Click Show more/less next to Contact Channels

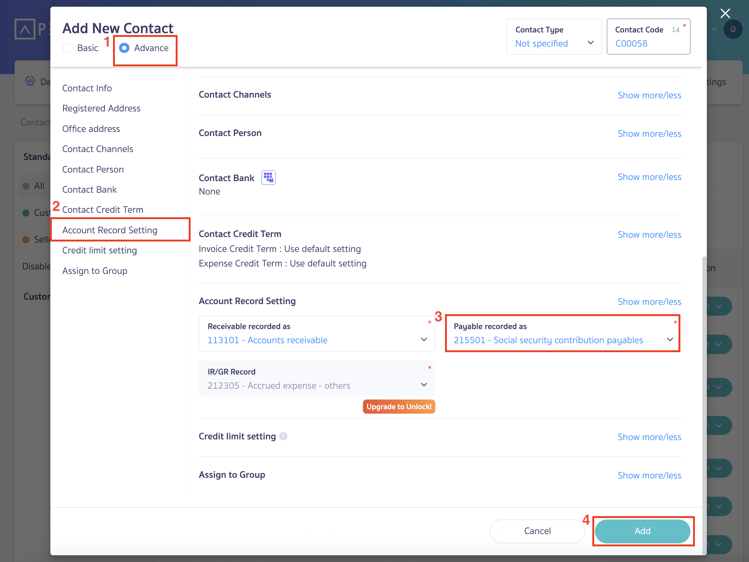[649, 95]
